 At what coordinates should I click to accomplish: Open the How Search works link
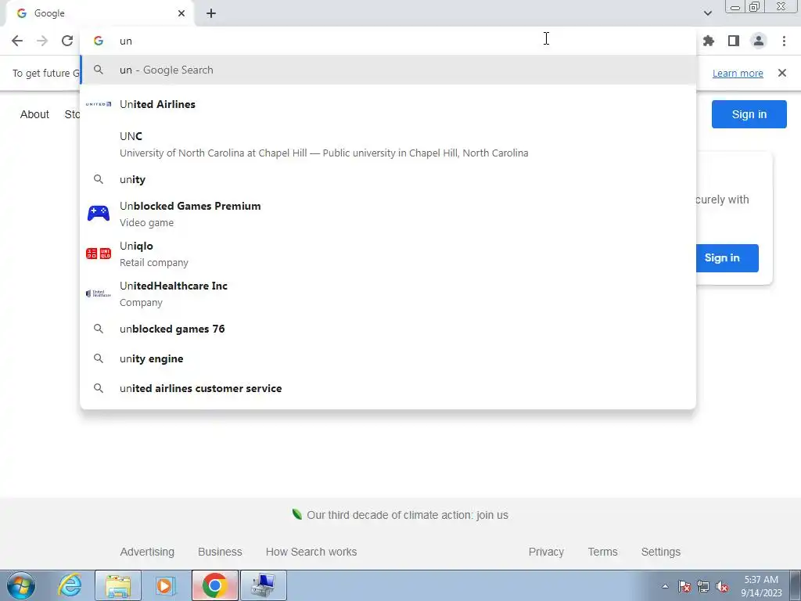tap(311, 552)
